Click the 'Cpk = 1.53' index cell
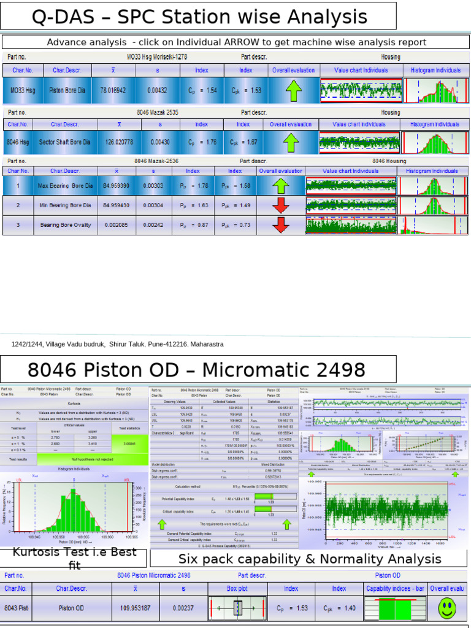Viewport: 471px width, 628px height. 246,91
